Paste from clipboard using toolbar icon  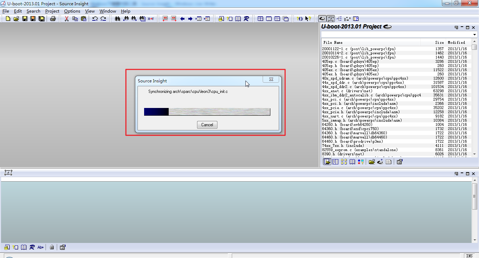[x=83, y=19]
